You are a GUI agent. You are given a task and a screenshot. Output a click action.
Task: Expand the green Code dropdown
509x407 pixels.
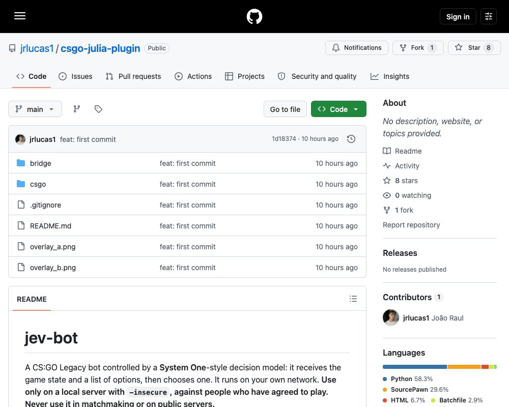click(x=338, y=109)
